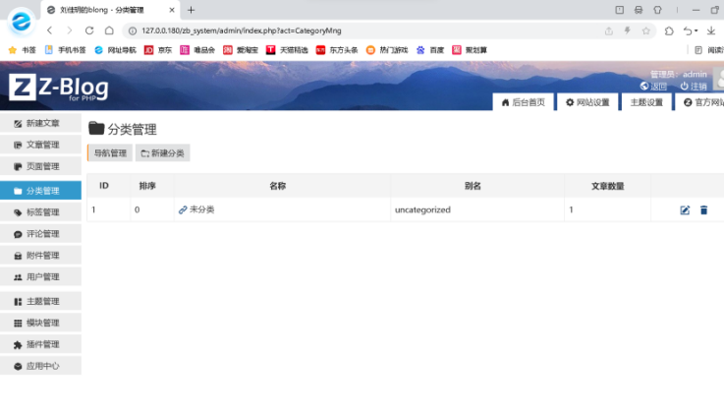This screenshot has height=416, width=724.
Task: Open 评论管理 in the sidebar
Action: (x=40, y=234)
